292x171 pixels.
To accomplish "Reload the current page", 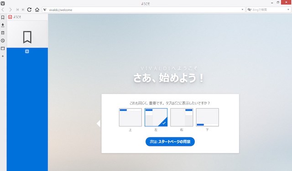I will click(29, 10).
